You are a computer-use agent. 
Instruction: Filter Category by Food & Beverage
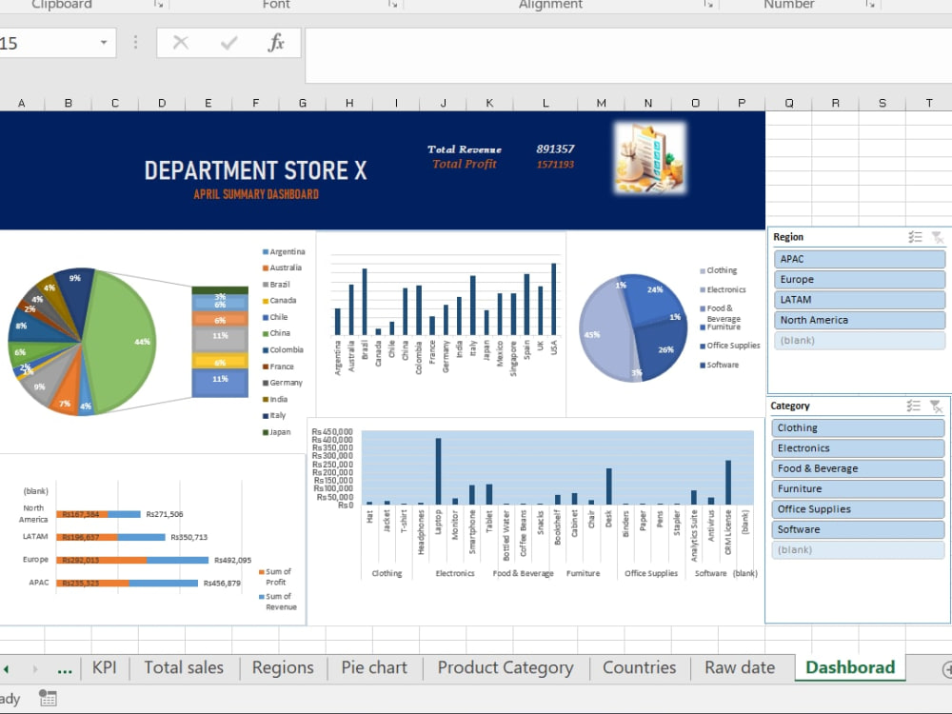[x=858, y=468]
